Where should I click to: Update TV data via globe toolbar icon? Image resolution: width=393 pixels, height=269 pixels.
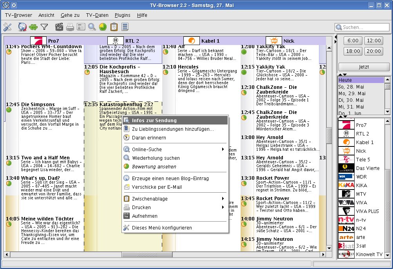point(22,27)
